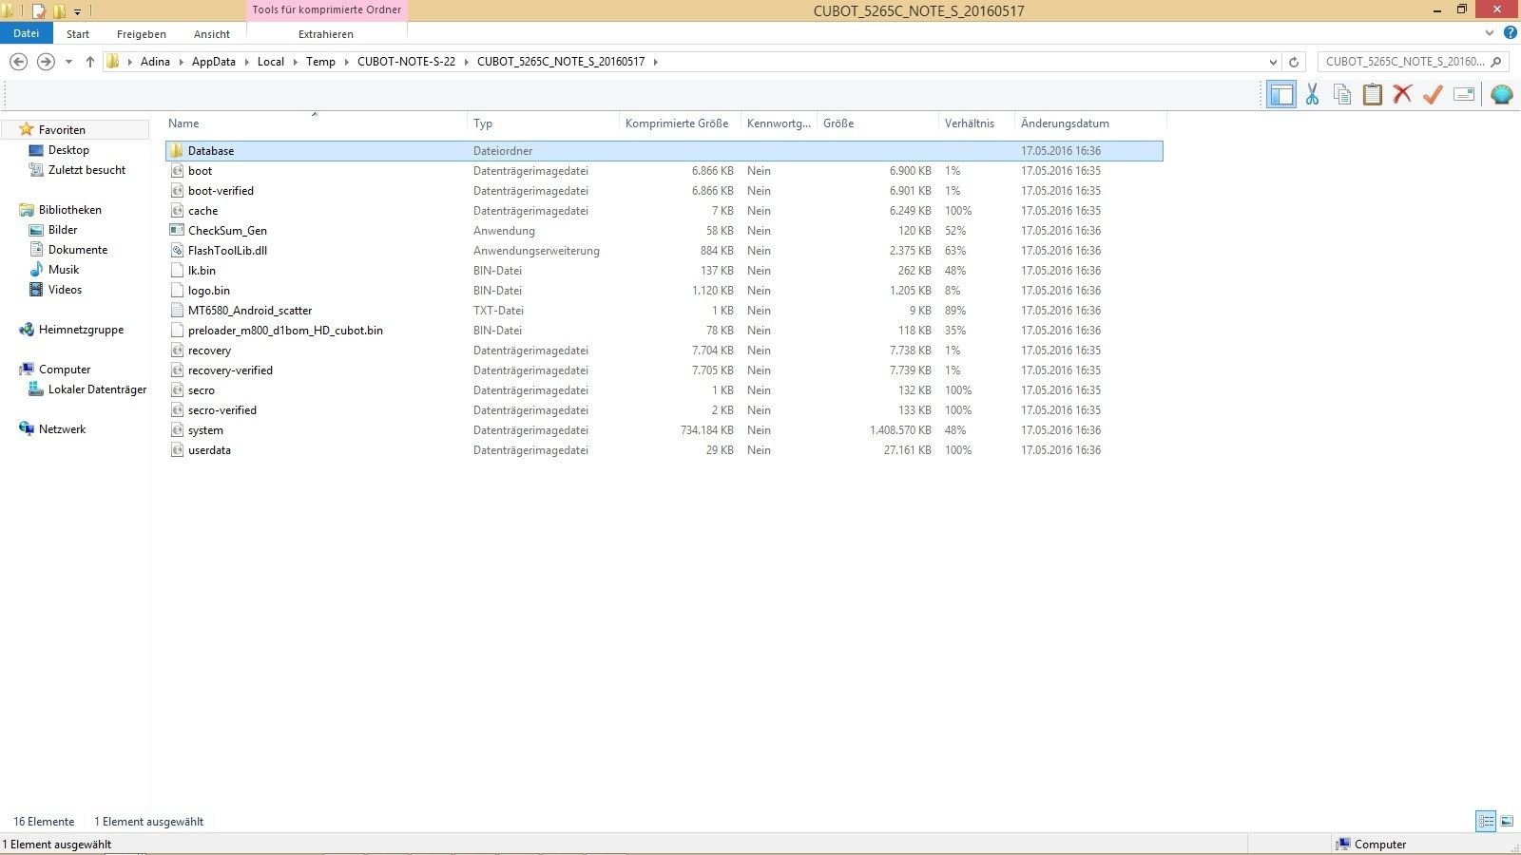This screenshot has height=855, width=1521.
Task: Click the Rename label icon
Action: 1464,94
